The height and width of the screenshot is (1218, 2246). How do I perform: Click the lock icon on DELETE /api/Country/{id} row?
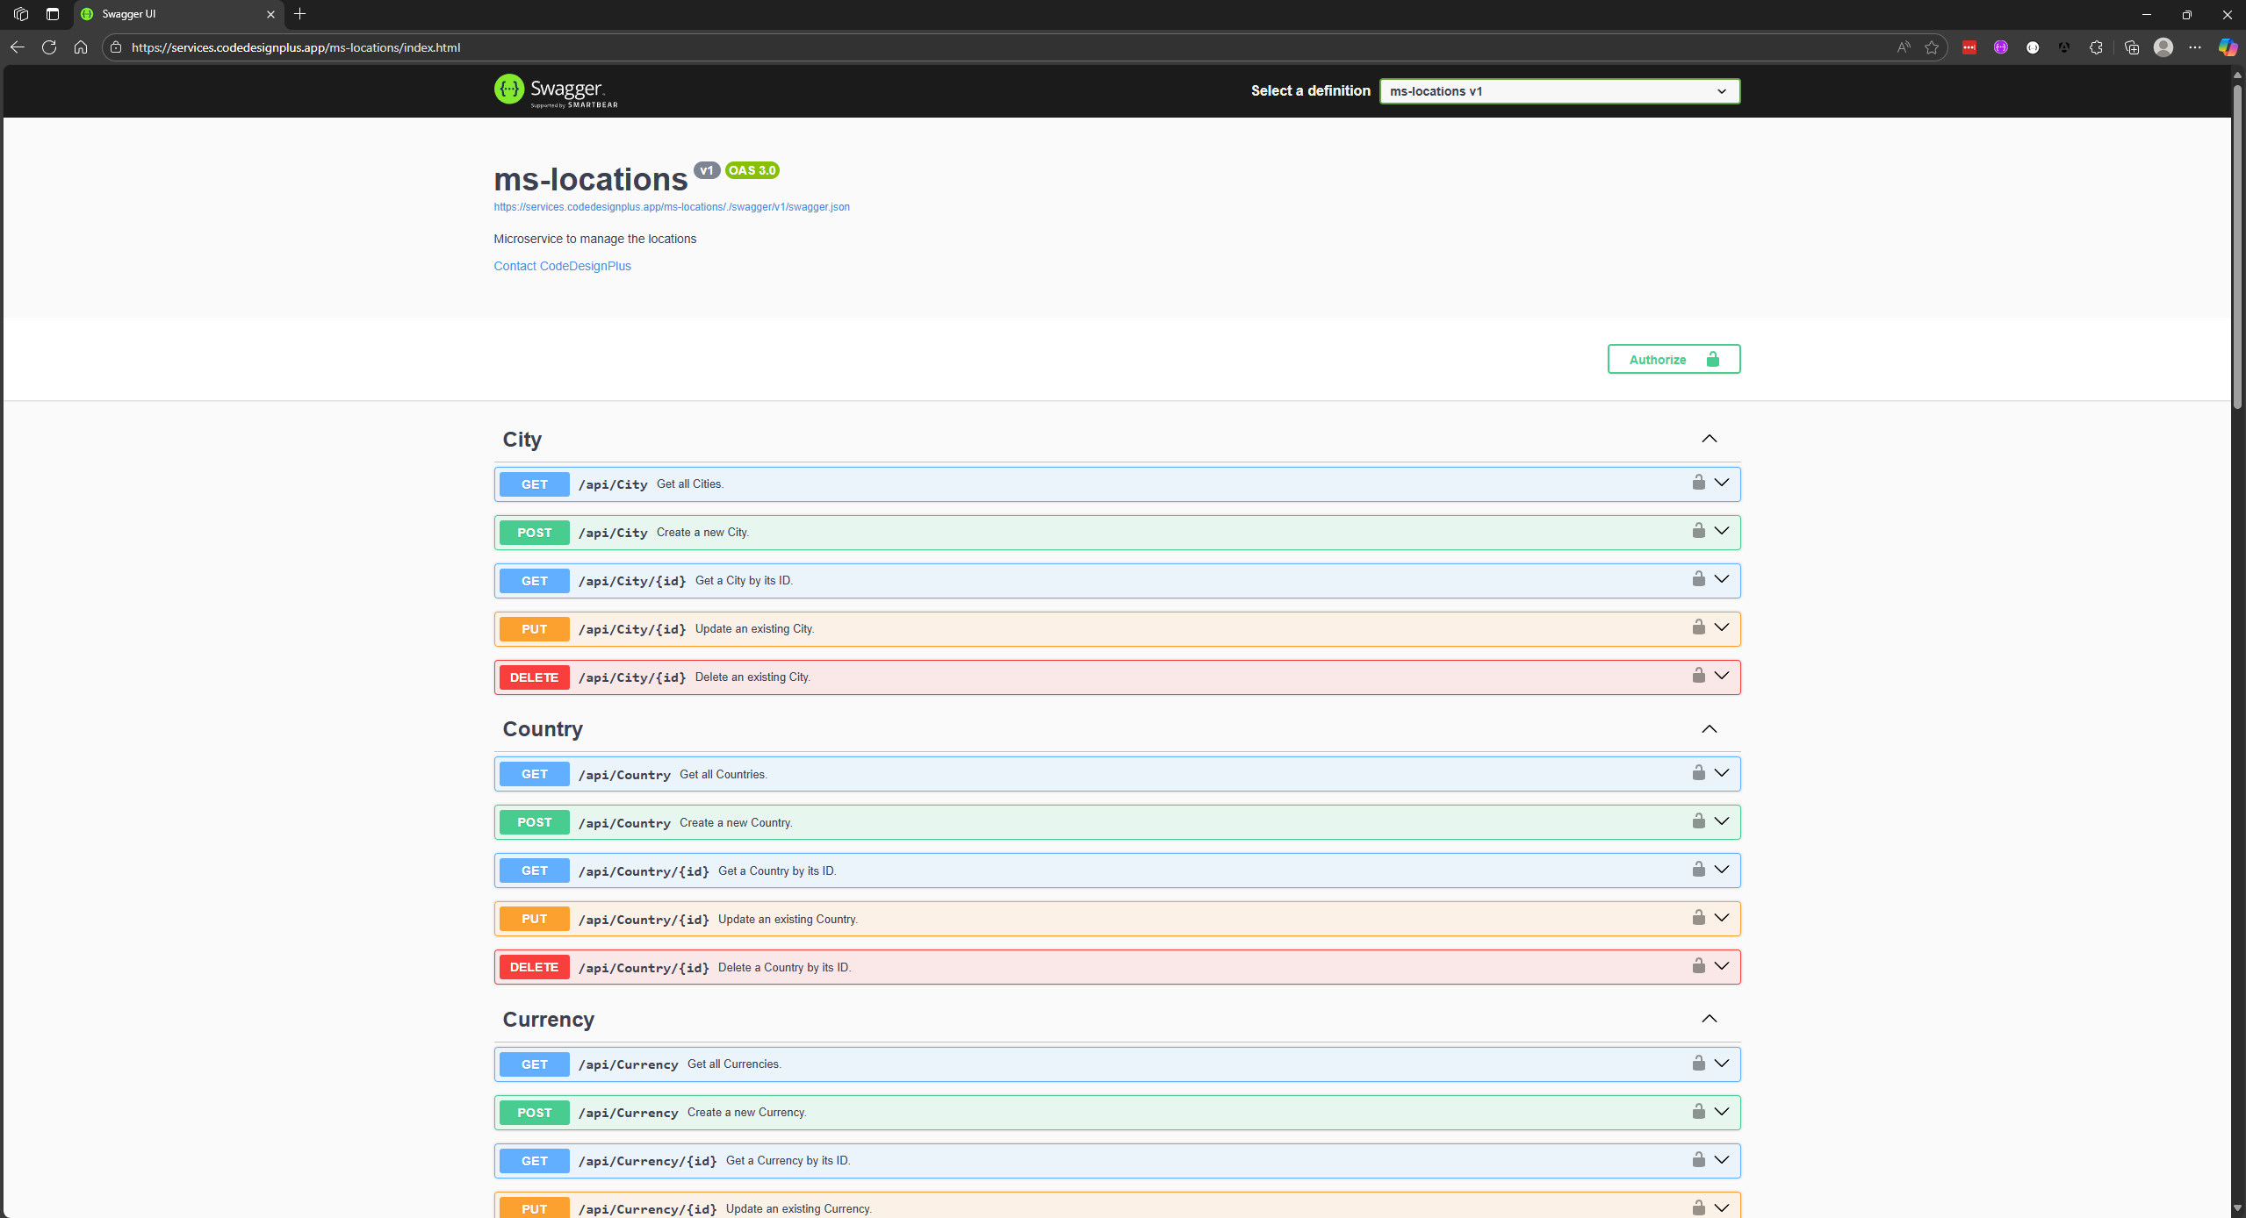tap(1698, 966)
